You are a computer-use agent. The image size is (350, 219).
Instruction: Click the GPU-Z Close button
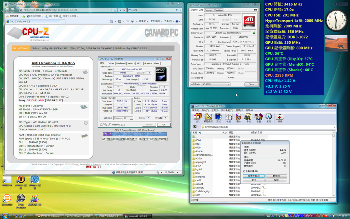click(x=251, y=85)
